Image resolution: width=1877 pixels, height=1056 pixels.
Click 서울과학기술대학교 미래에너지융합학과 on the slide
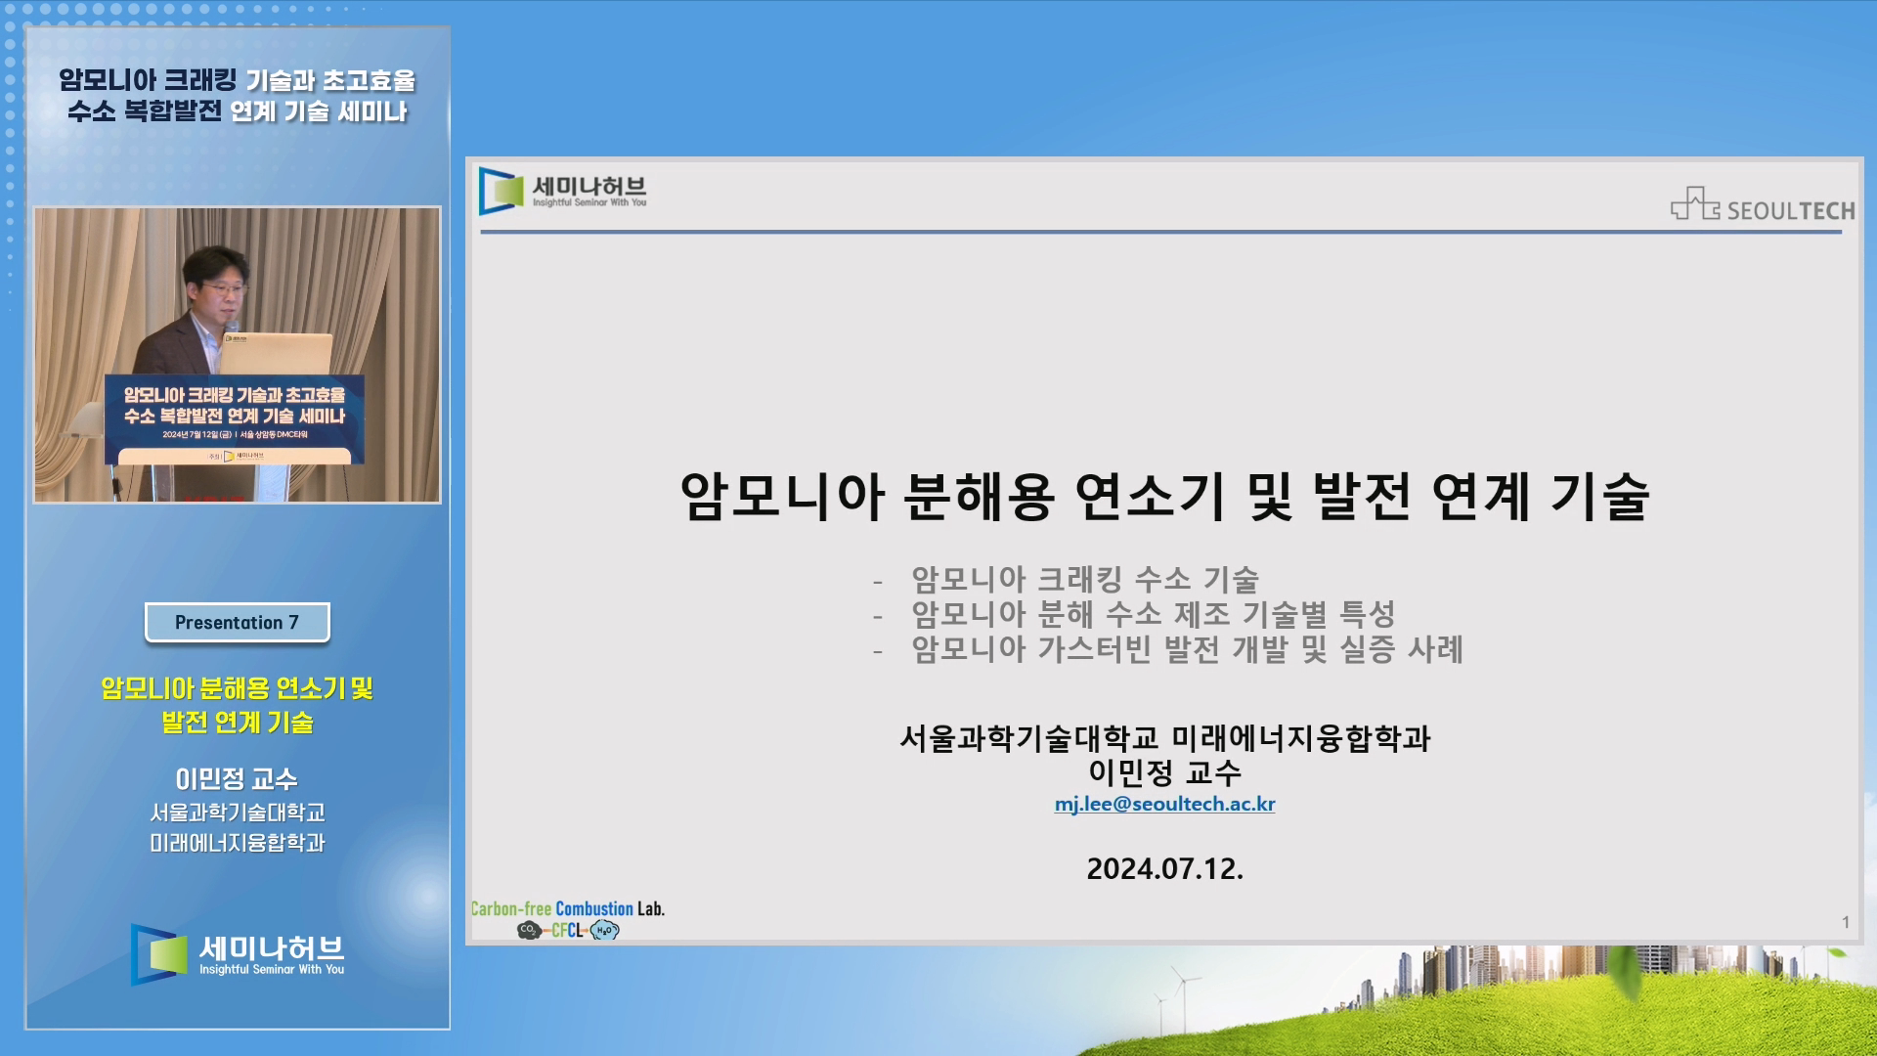(x=1164, y=738)
